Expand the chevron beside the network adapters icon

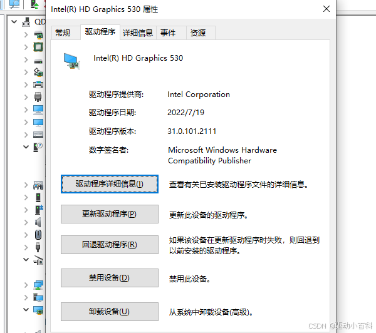tap(26, 285)
